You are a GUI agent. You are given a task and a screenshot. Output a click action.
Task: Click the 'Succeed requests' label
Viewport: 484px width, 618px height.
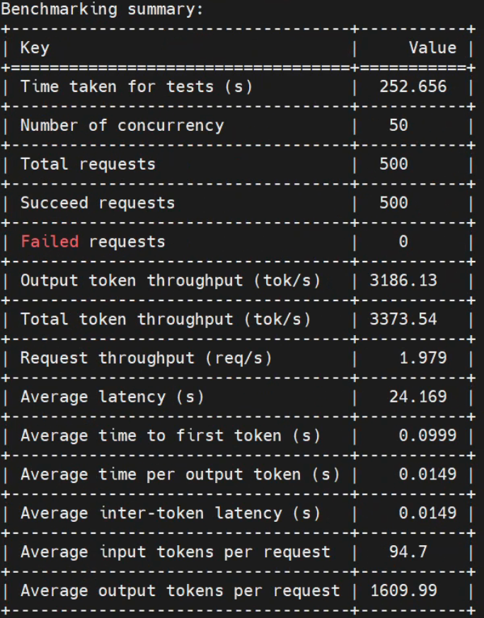click(98, 203)
